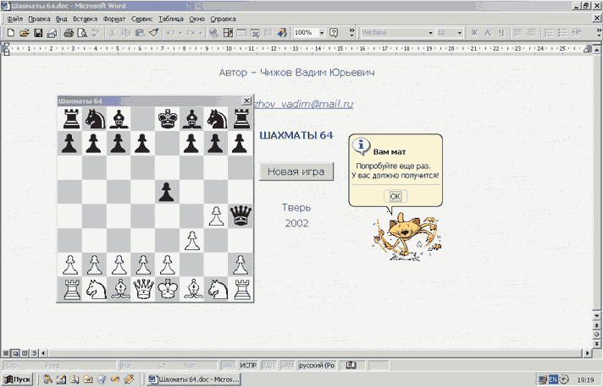The width and height of the screenshot is (603, 387).
Task: Select the black queen chess piece
Action: coord(241,216)
